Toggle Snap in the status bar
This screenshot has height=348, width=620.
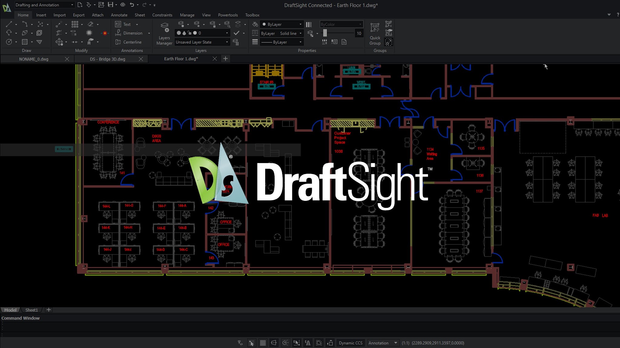[251, 343]
